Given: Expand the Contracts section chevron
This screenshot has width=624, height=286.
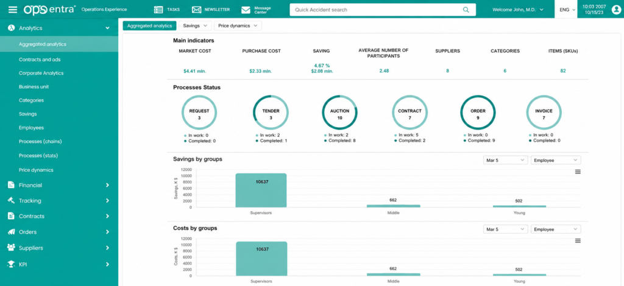Looking at the screenshot, I should point(107,216).
